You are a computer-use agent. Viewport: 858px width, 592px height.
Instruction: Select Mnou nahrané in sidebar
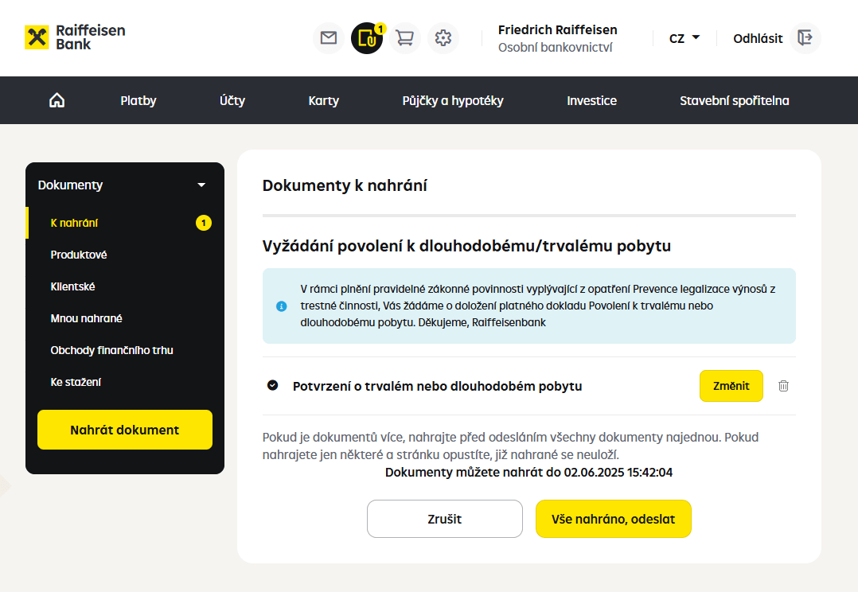[125, 318]
